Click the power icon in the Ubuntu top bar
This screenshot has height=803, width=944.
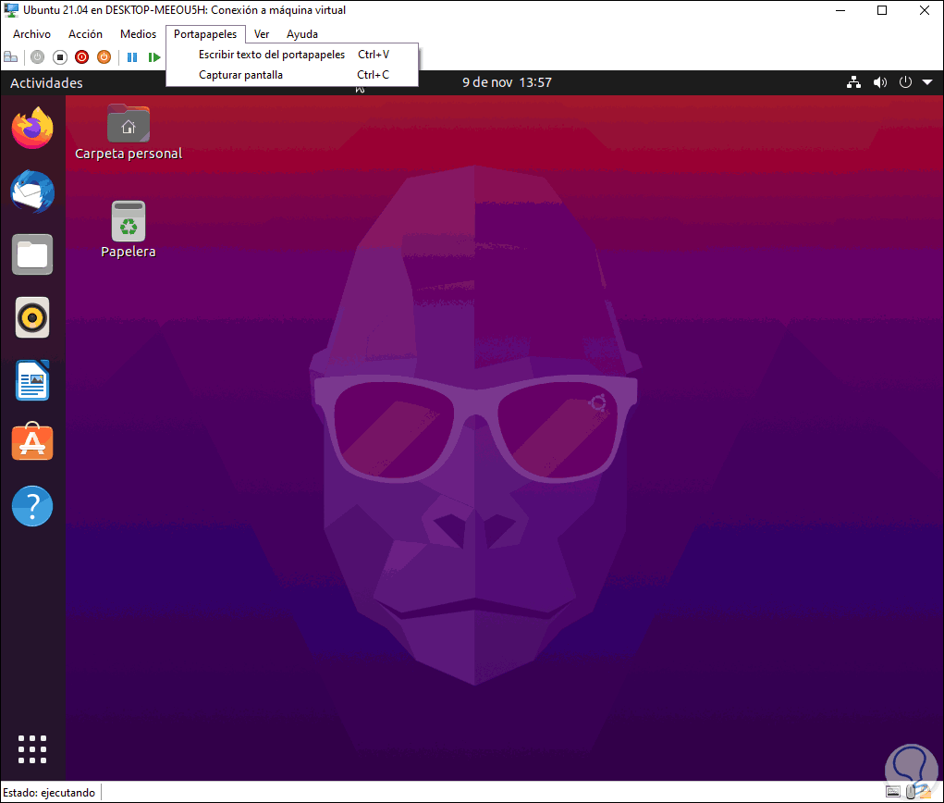point(905,82)
